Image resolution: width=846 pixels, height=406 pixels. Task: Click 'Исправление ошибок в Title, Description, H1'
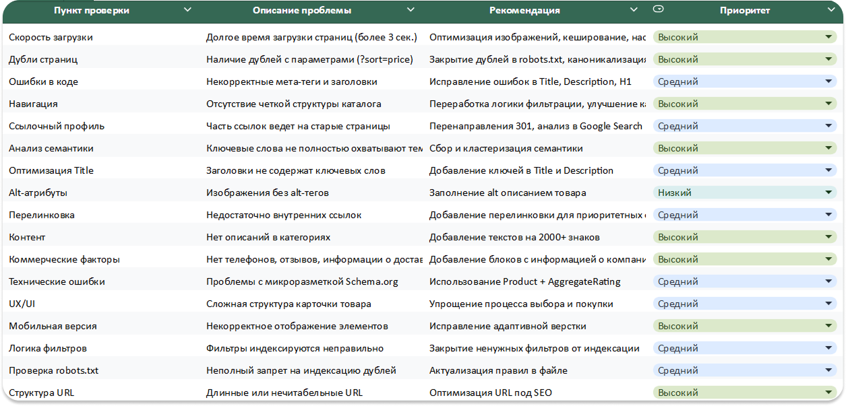[x=531, y=81]
